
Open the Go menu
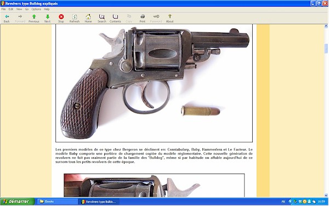pyautogui.click(x=27, y=9)
